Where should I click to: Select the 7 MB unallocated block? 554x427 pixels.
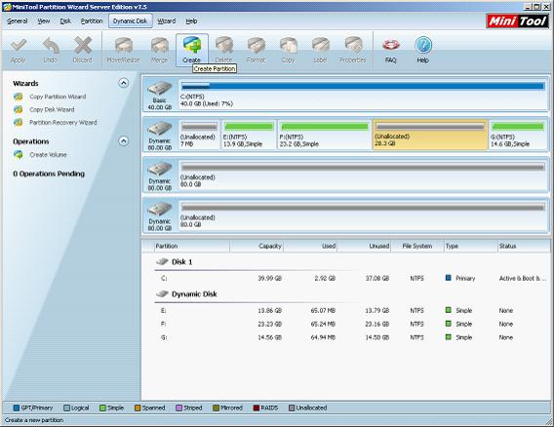(x=199, y=135)
